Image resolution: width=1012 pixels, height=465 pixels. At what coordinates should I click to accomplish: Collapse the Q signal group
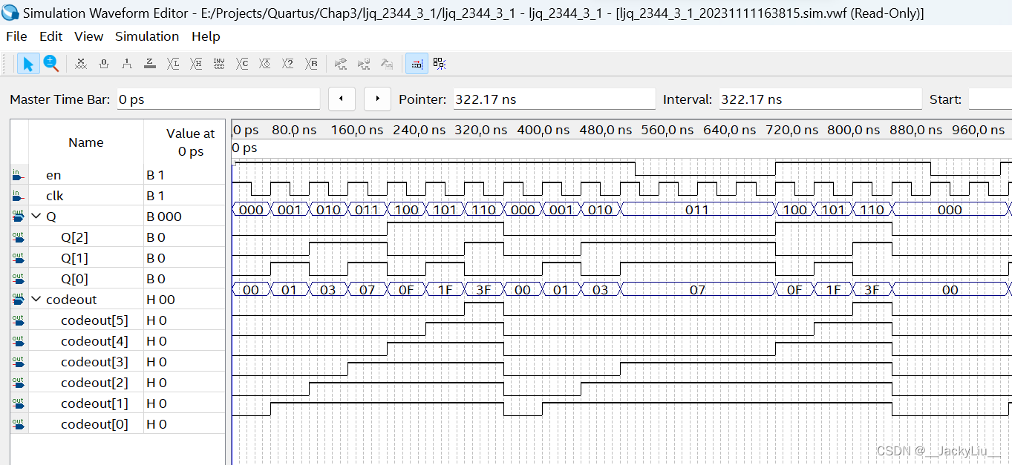[x=35, y=216]
